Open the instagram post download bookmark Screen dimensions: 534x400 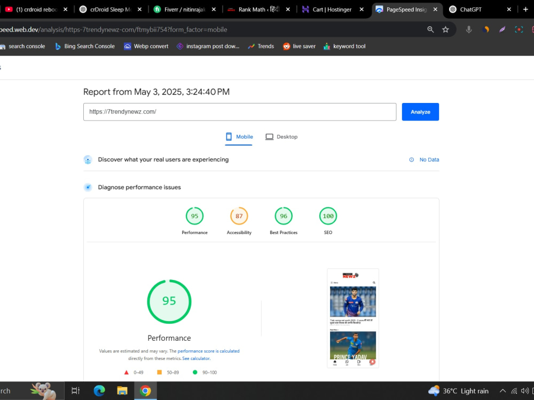pos(208,46)
